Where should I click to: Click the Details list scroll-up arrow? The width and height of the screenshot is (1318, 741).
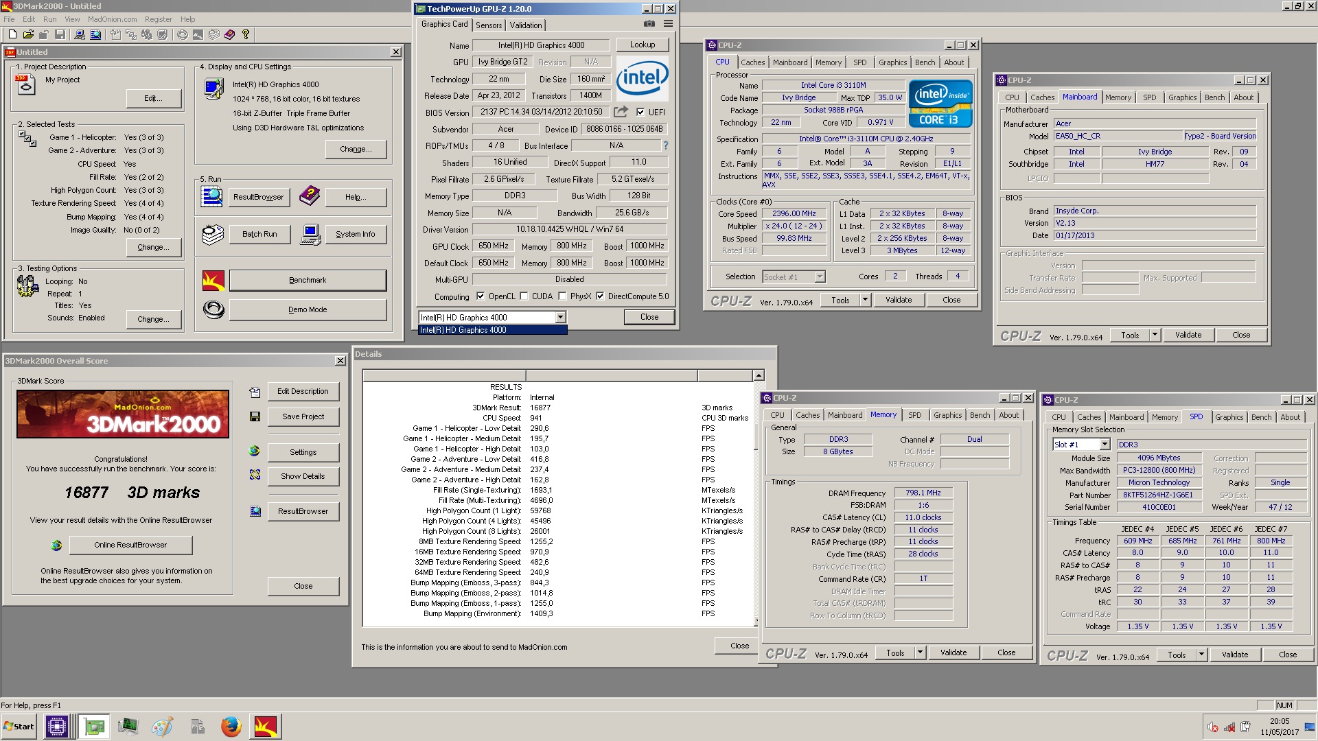point(759,375)
